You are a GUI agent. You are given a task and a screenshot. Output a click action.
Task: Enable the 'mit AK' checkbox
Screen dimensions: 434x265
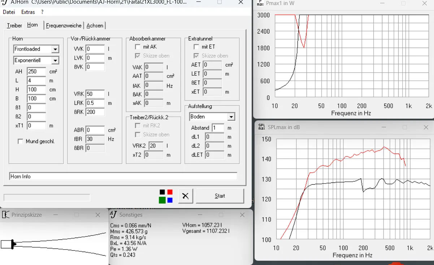click(x=138, y=47)
